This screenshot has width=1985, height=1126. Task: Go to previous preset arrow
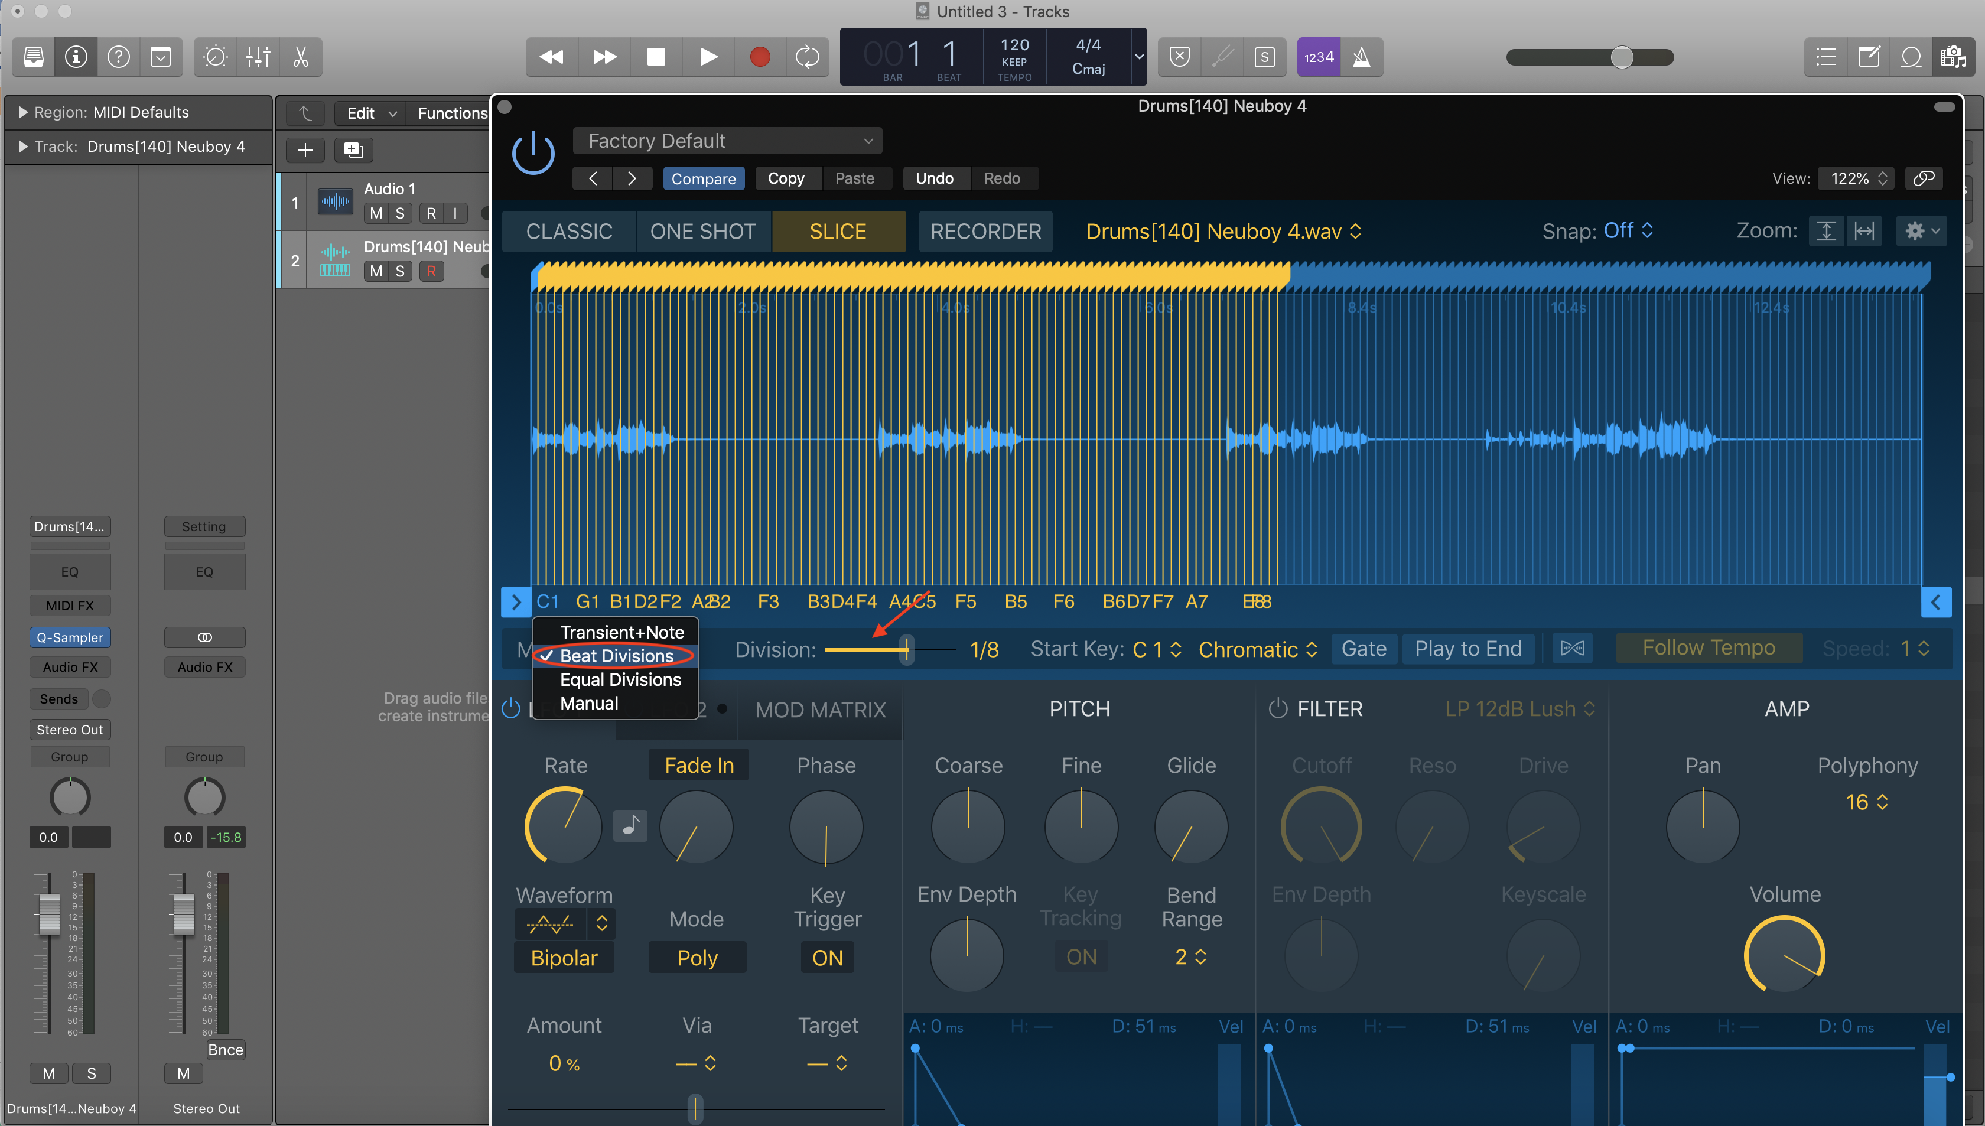pyautogui.click(x=593, y=178)
